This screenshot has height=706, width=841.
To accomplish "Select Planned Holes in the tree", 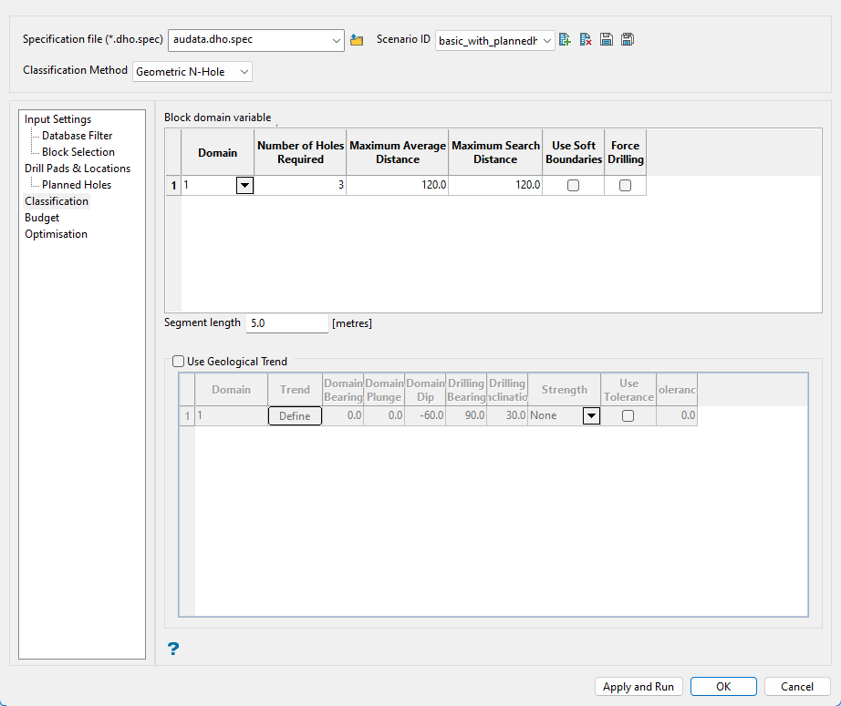I will (77, 185).
